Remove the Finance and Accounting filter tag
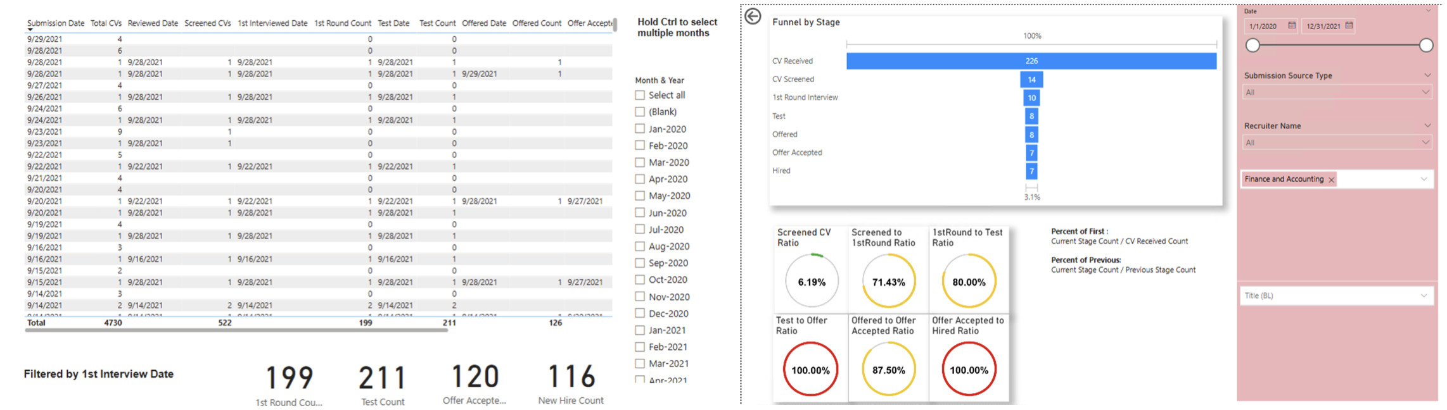This screenshot has width=1447, height=410. pos(1331,180)
